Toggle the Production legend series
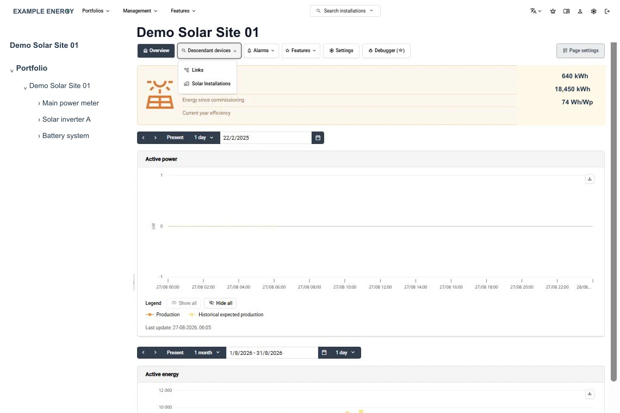Viewport: 620px width, 413px height. pos(163,315)
